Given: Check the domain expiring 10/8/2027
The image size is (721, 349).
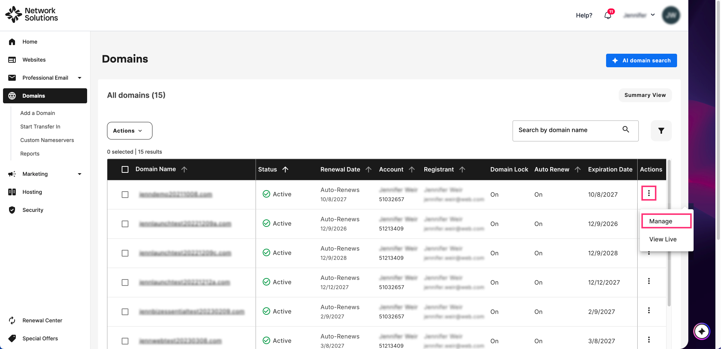Looking at the screenshot, I should (x=125, y=195).
